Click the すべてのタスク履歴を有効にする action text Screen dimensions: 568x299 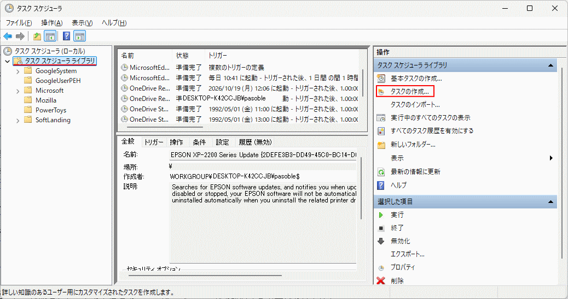tap(432, 131)
